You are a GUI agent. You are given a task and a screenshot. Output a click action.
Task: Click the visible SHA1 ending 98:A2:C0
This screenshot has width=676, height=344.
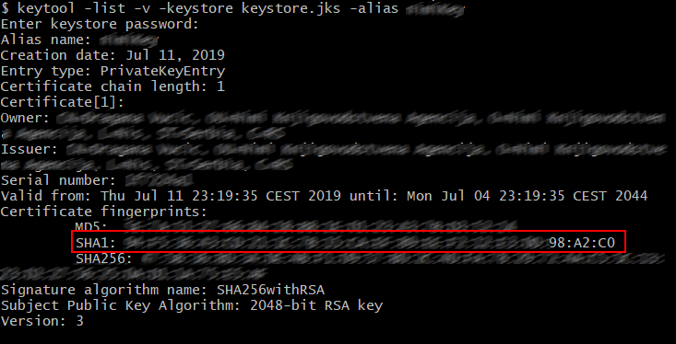[582, 243]
